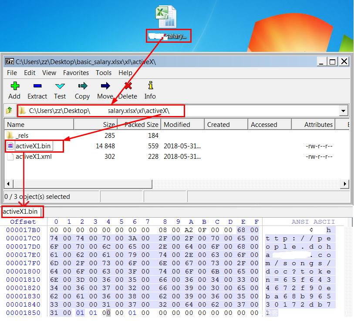
Task: Expand the address bar path dropdown
Action: coord(343,111)
